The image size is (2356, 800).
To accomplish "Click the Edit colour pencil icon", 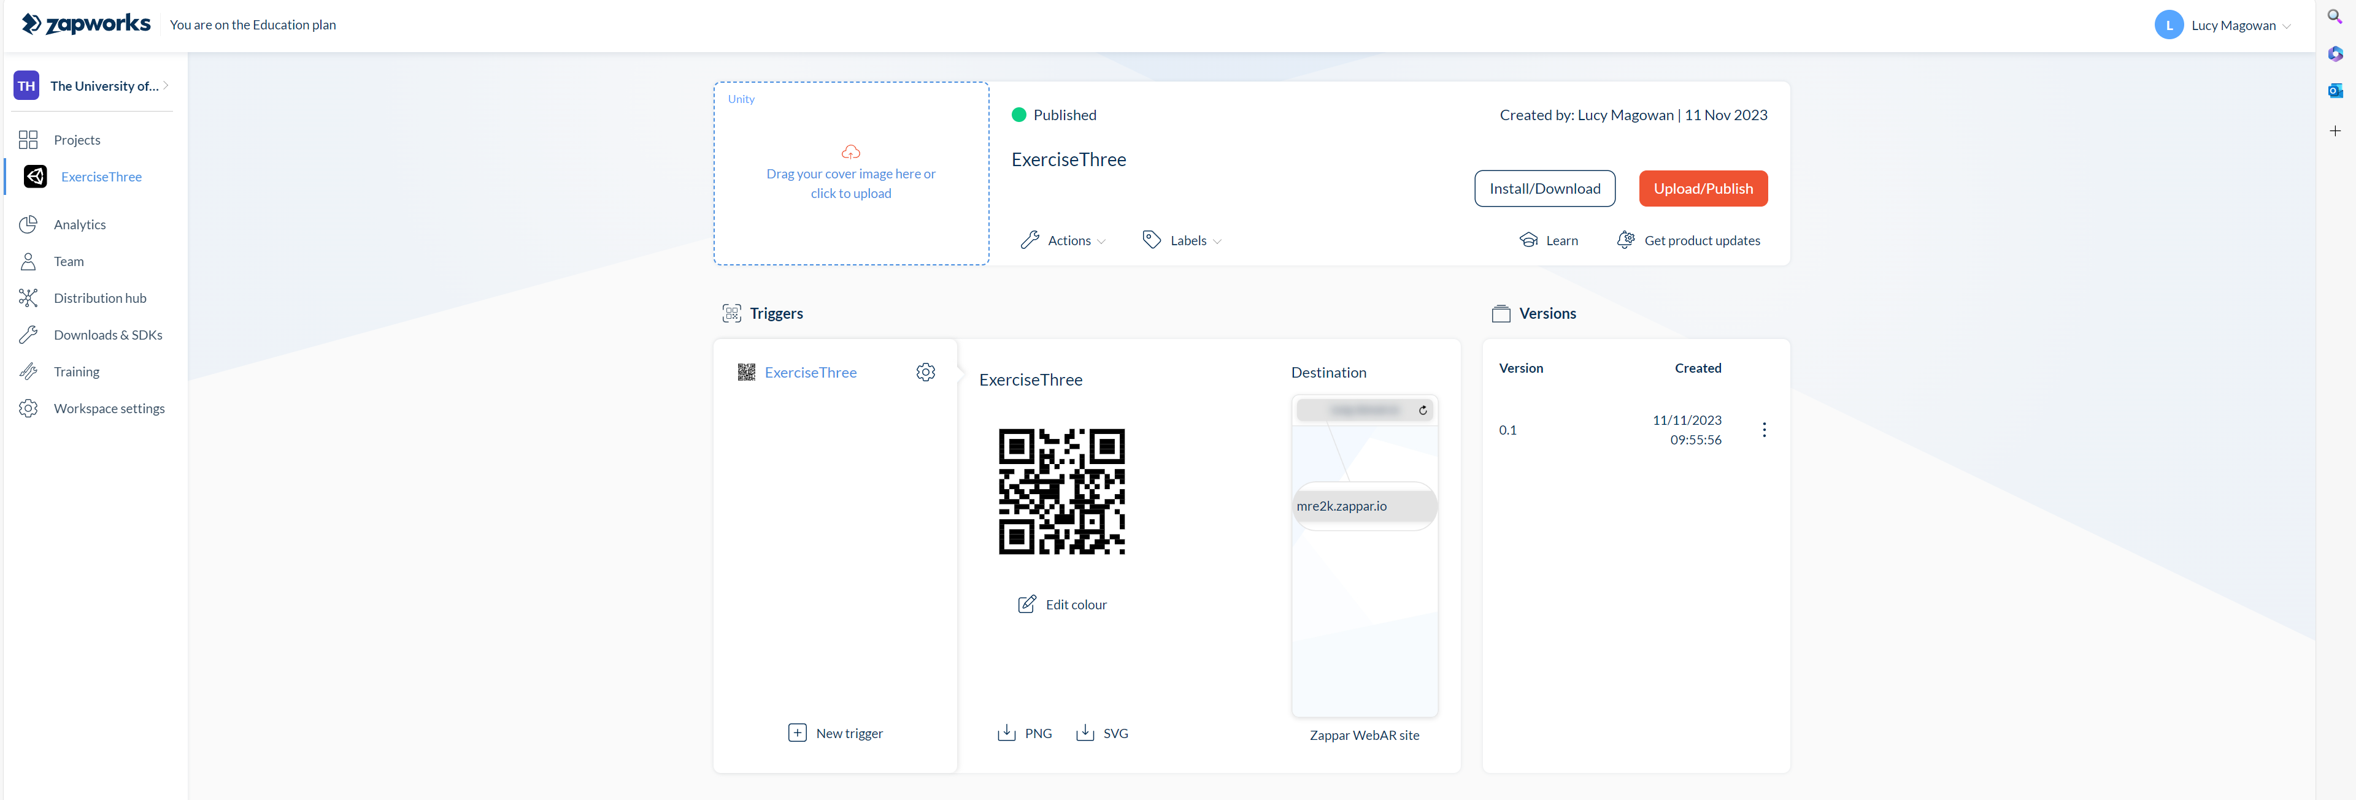I will pos(1027,604).
